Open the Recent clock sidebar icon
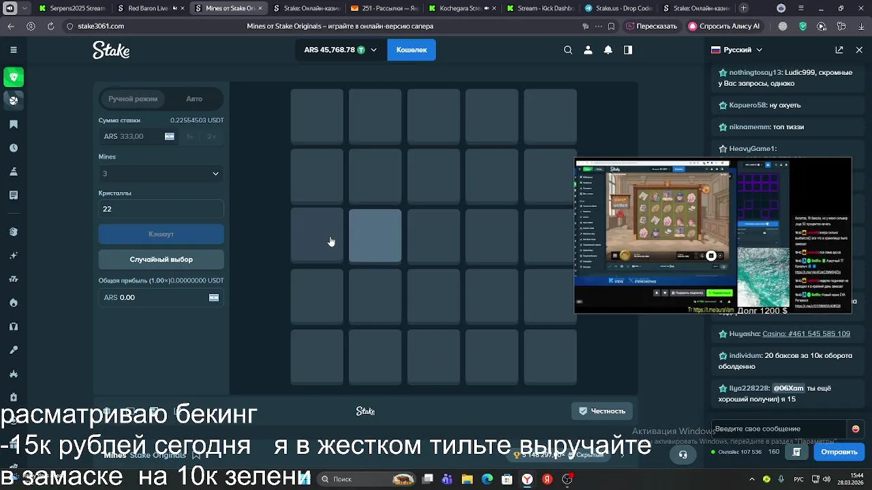 pyautogui.click(x=13, y=148)
